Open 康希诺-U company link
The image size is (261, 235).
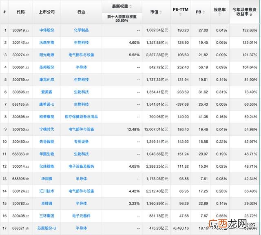[x=47, y=104]
